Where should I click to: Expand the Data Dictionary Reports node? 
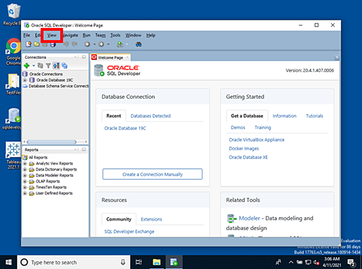25,169
